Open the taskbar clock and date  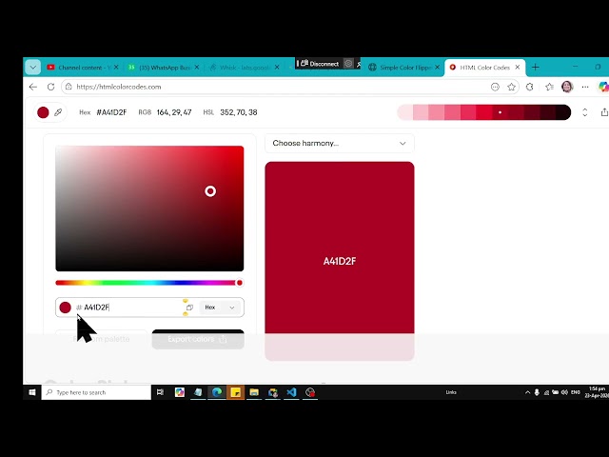click(x=597, y=392)
